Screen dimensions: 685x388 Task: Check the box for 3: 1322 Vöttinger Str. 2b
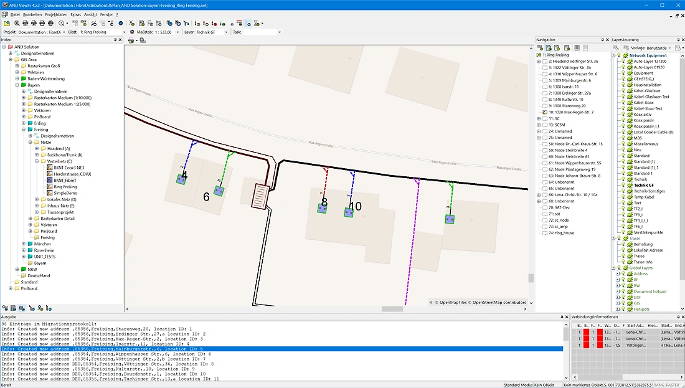(545, 68)
